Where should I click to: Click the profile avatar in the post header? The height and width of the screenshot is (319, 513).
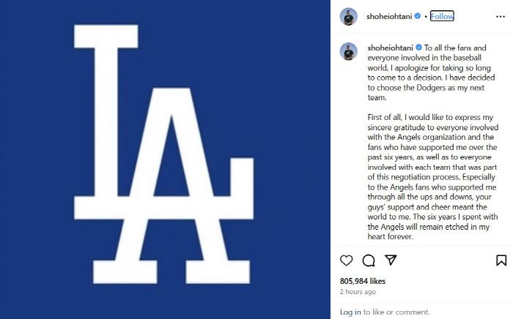(x=349, y=16)
